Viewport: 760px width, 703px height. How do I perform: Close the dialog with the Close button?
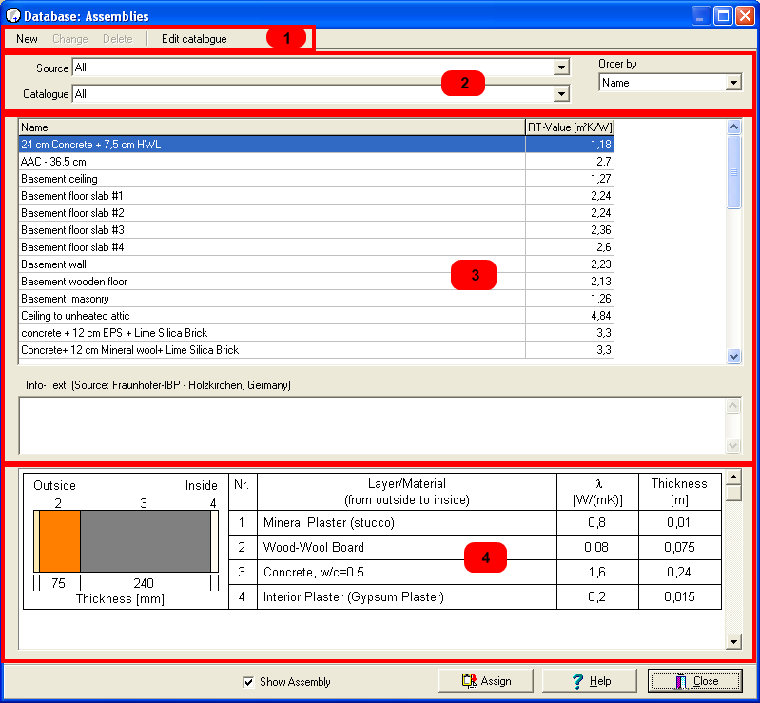pos(695,681)
